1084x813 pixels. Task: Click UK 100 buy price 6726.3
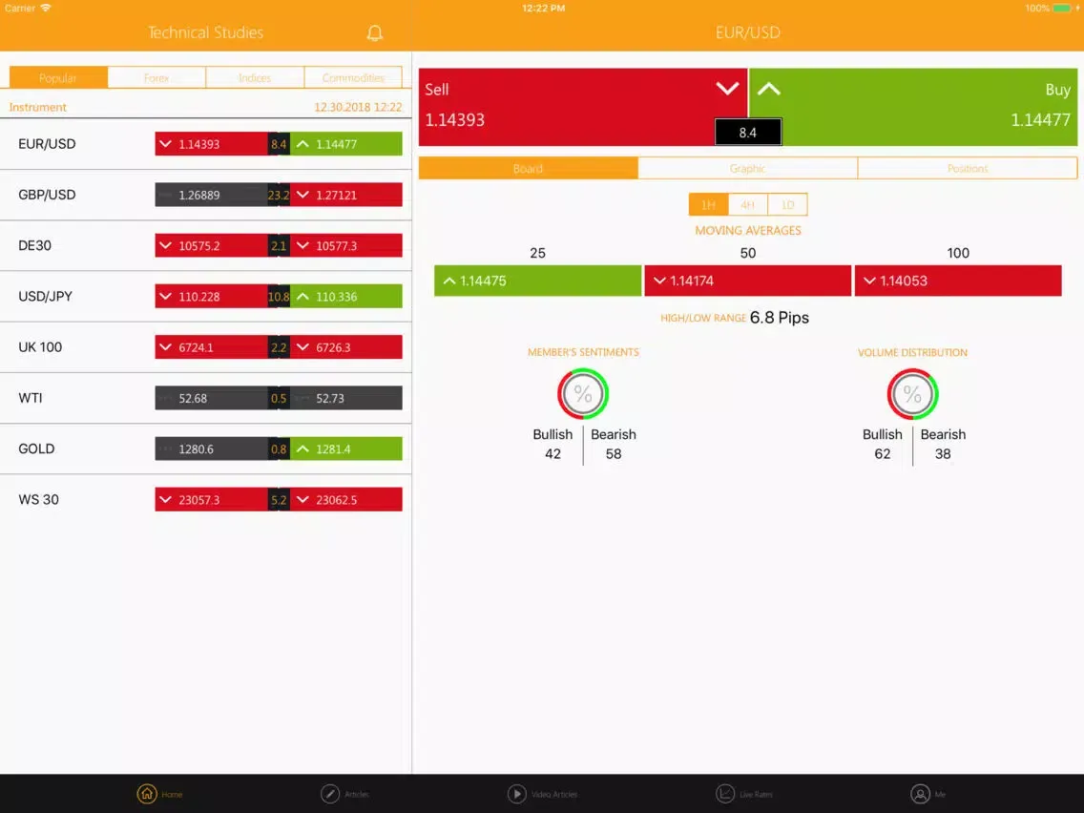(345, 347)
